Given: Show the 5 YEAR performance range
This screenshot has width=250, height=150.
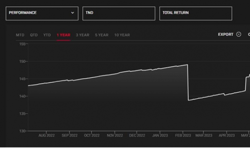Looking at the screenshot, I should click(x=102, y=35).
